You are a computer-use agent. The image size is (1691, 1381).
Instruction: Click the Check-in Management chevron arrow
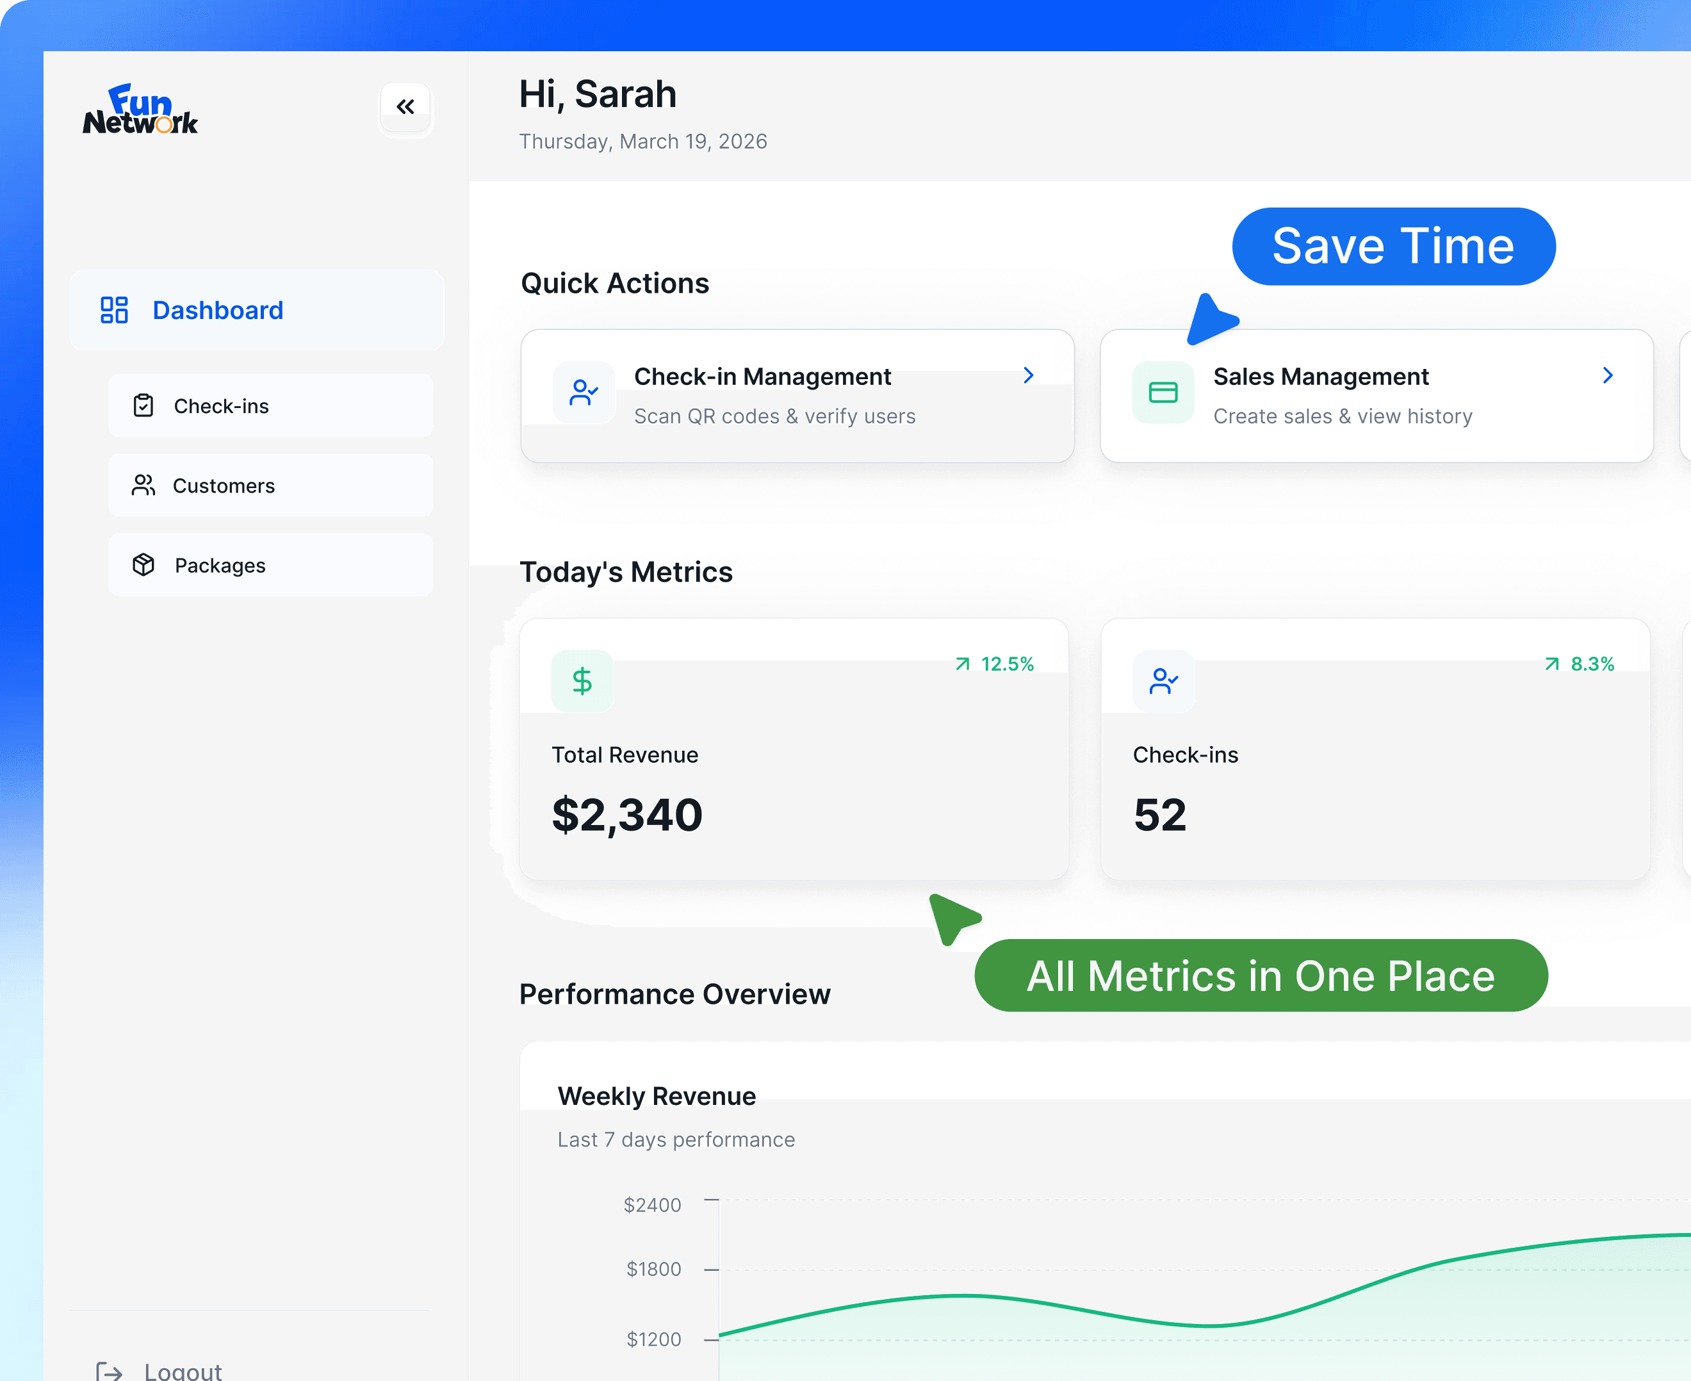(1029, 375)
